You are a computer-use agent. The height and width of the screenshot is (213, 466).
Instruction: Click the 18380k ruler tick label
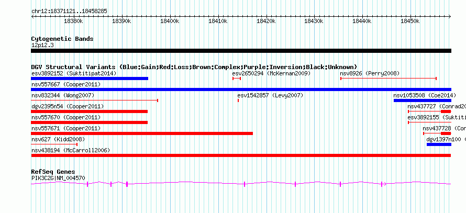click(x=73, y=21)
